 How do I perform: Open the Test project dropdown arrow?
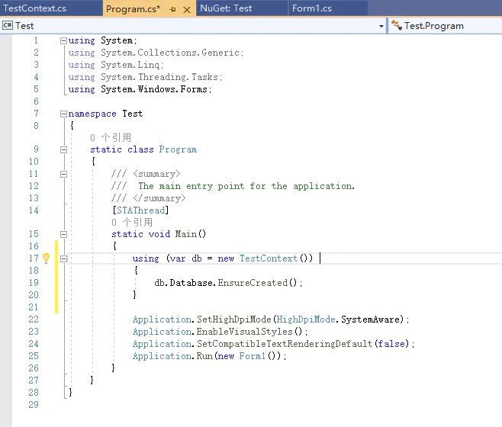tap(381, 26)
